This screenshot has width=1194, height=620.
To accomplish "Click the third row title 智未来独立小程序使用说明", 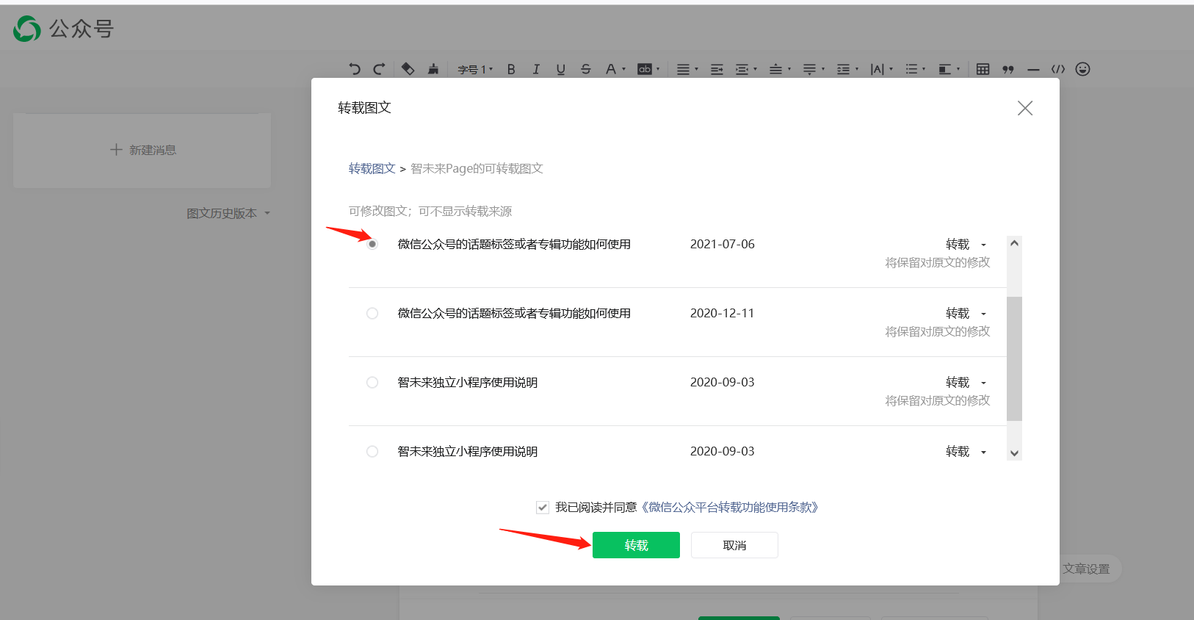I will click(468, 382).
